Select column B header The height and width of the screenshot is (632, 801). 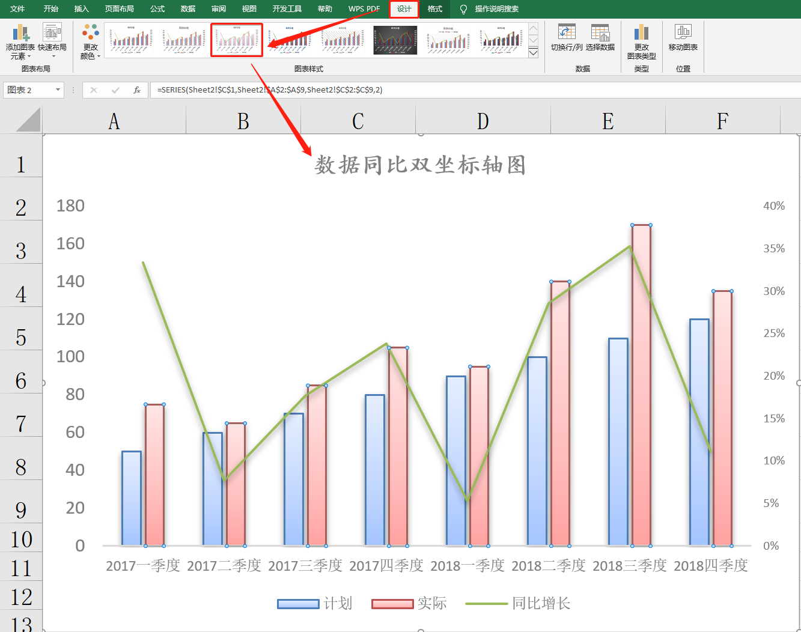click(243, 121)
